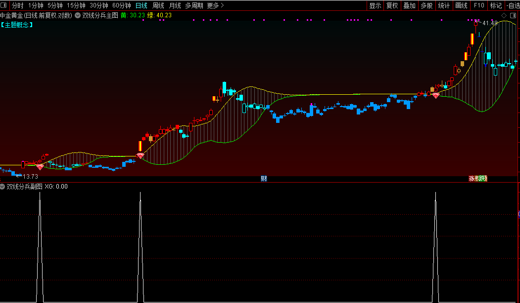This screenshot has width=520, height=303.
Task: Click the 财 financial event marker
Action: pos(264,179)
